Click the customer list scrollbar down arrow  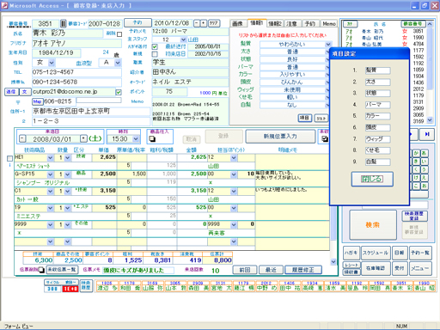pyautogui.click(x=430, y=120)
